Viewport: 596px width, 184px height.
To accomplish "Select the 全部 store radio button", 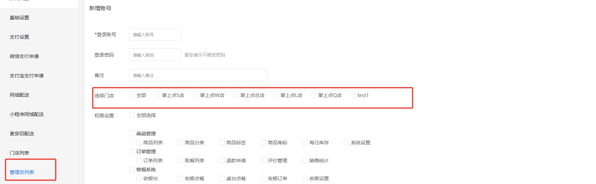I will click(132, 95).
